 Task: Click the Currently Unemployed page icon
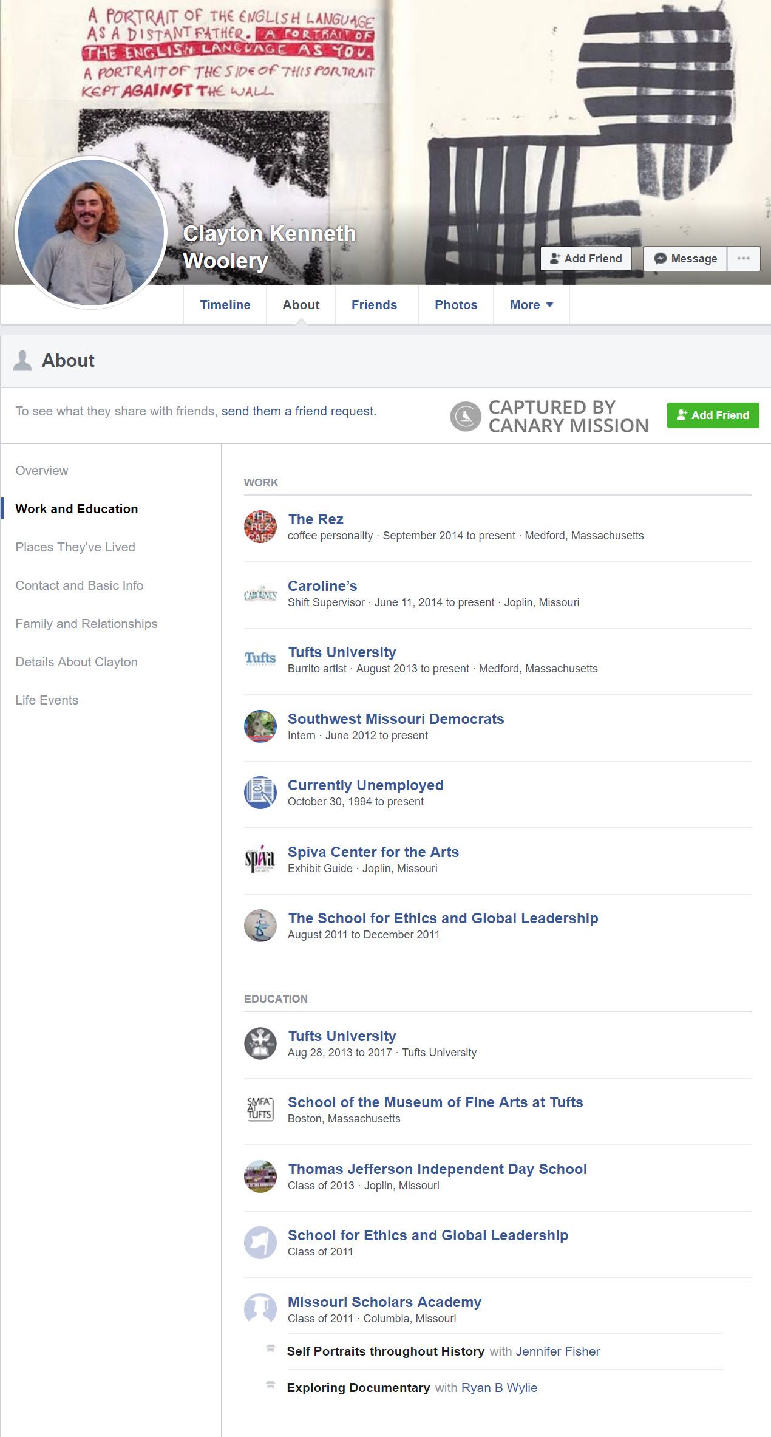pos(260,793)
